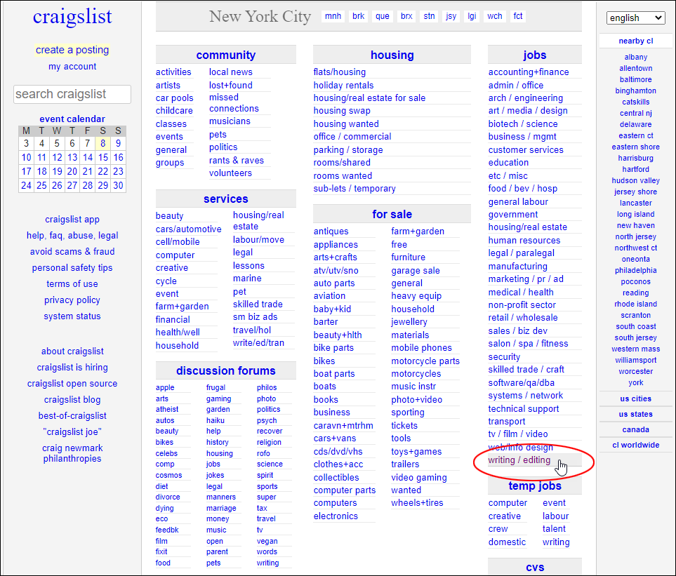Image resolution: width=676 pixels, height=576 pixels.
Task: Switch to the mnh area tab
Action: pyautogui.click(x=333, y=16)
